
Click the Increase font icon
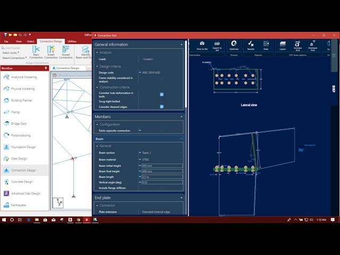(x=297, y=44)
